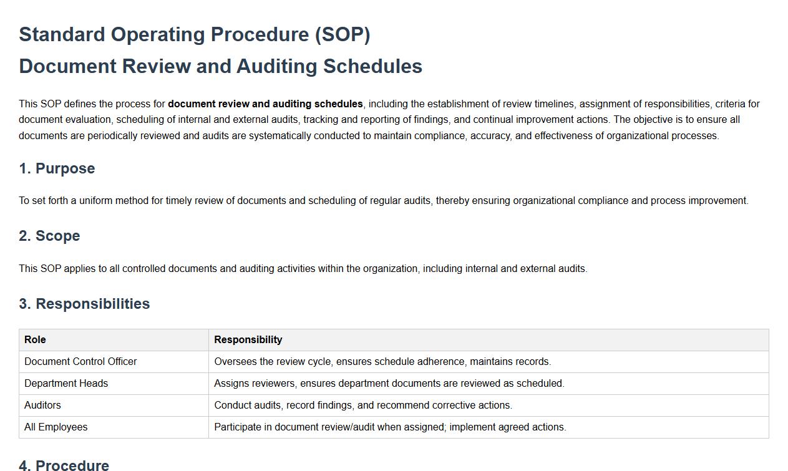Click the Scope paragraph about controlled documents

[x=303, y=269]
